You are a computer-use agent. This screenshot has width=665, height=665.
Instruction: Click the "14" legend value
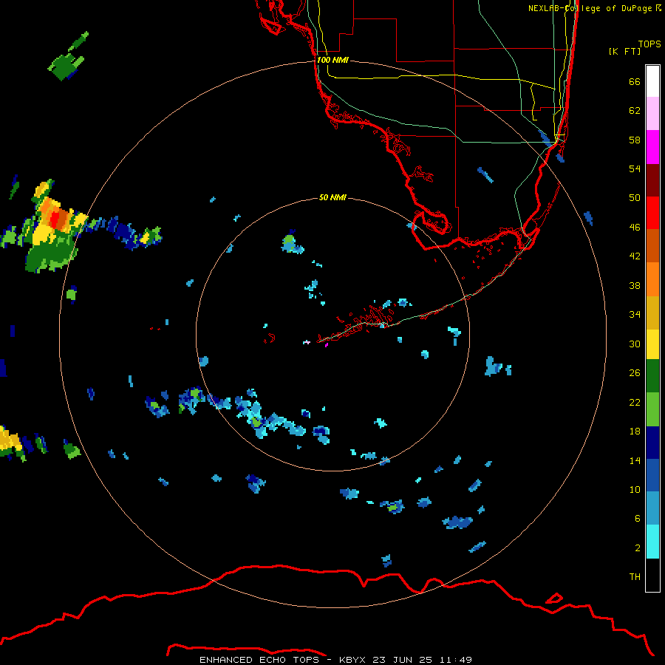click(635, 460)
